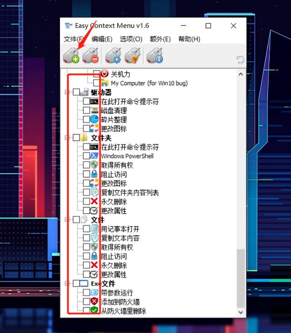Open the 选项(O) menu

pos(131,39)
